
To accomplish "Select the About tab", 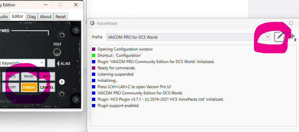I will coord(46,16).
